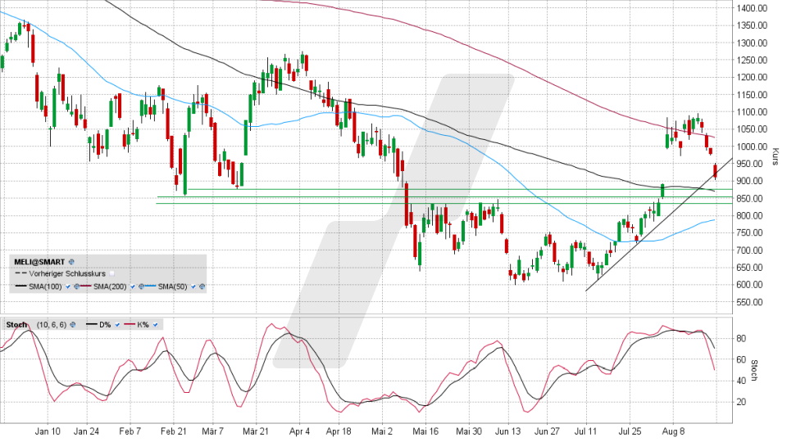Click the 1350.00 price axis label
Image resolution: width=787 pixels, height=442 pixels.
pyautogui.click(x=752, y=25)
